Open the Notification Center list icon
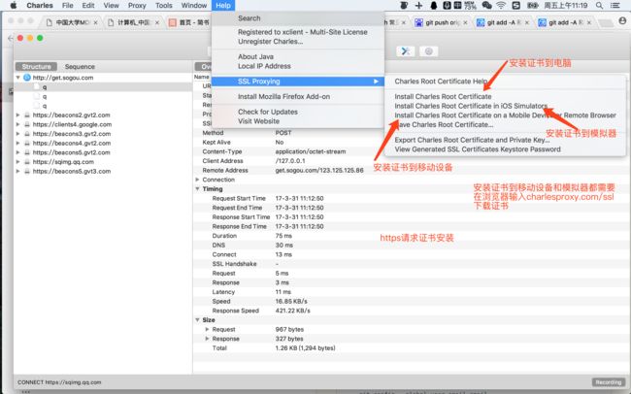This screenshot has height=394, width=631. 614,5
